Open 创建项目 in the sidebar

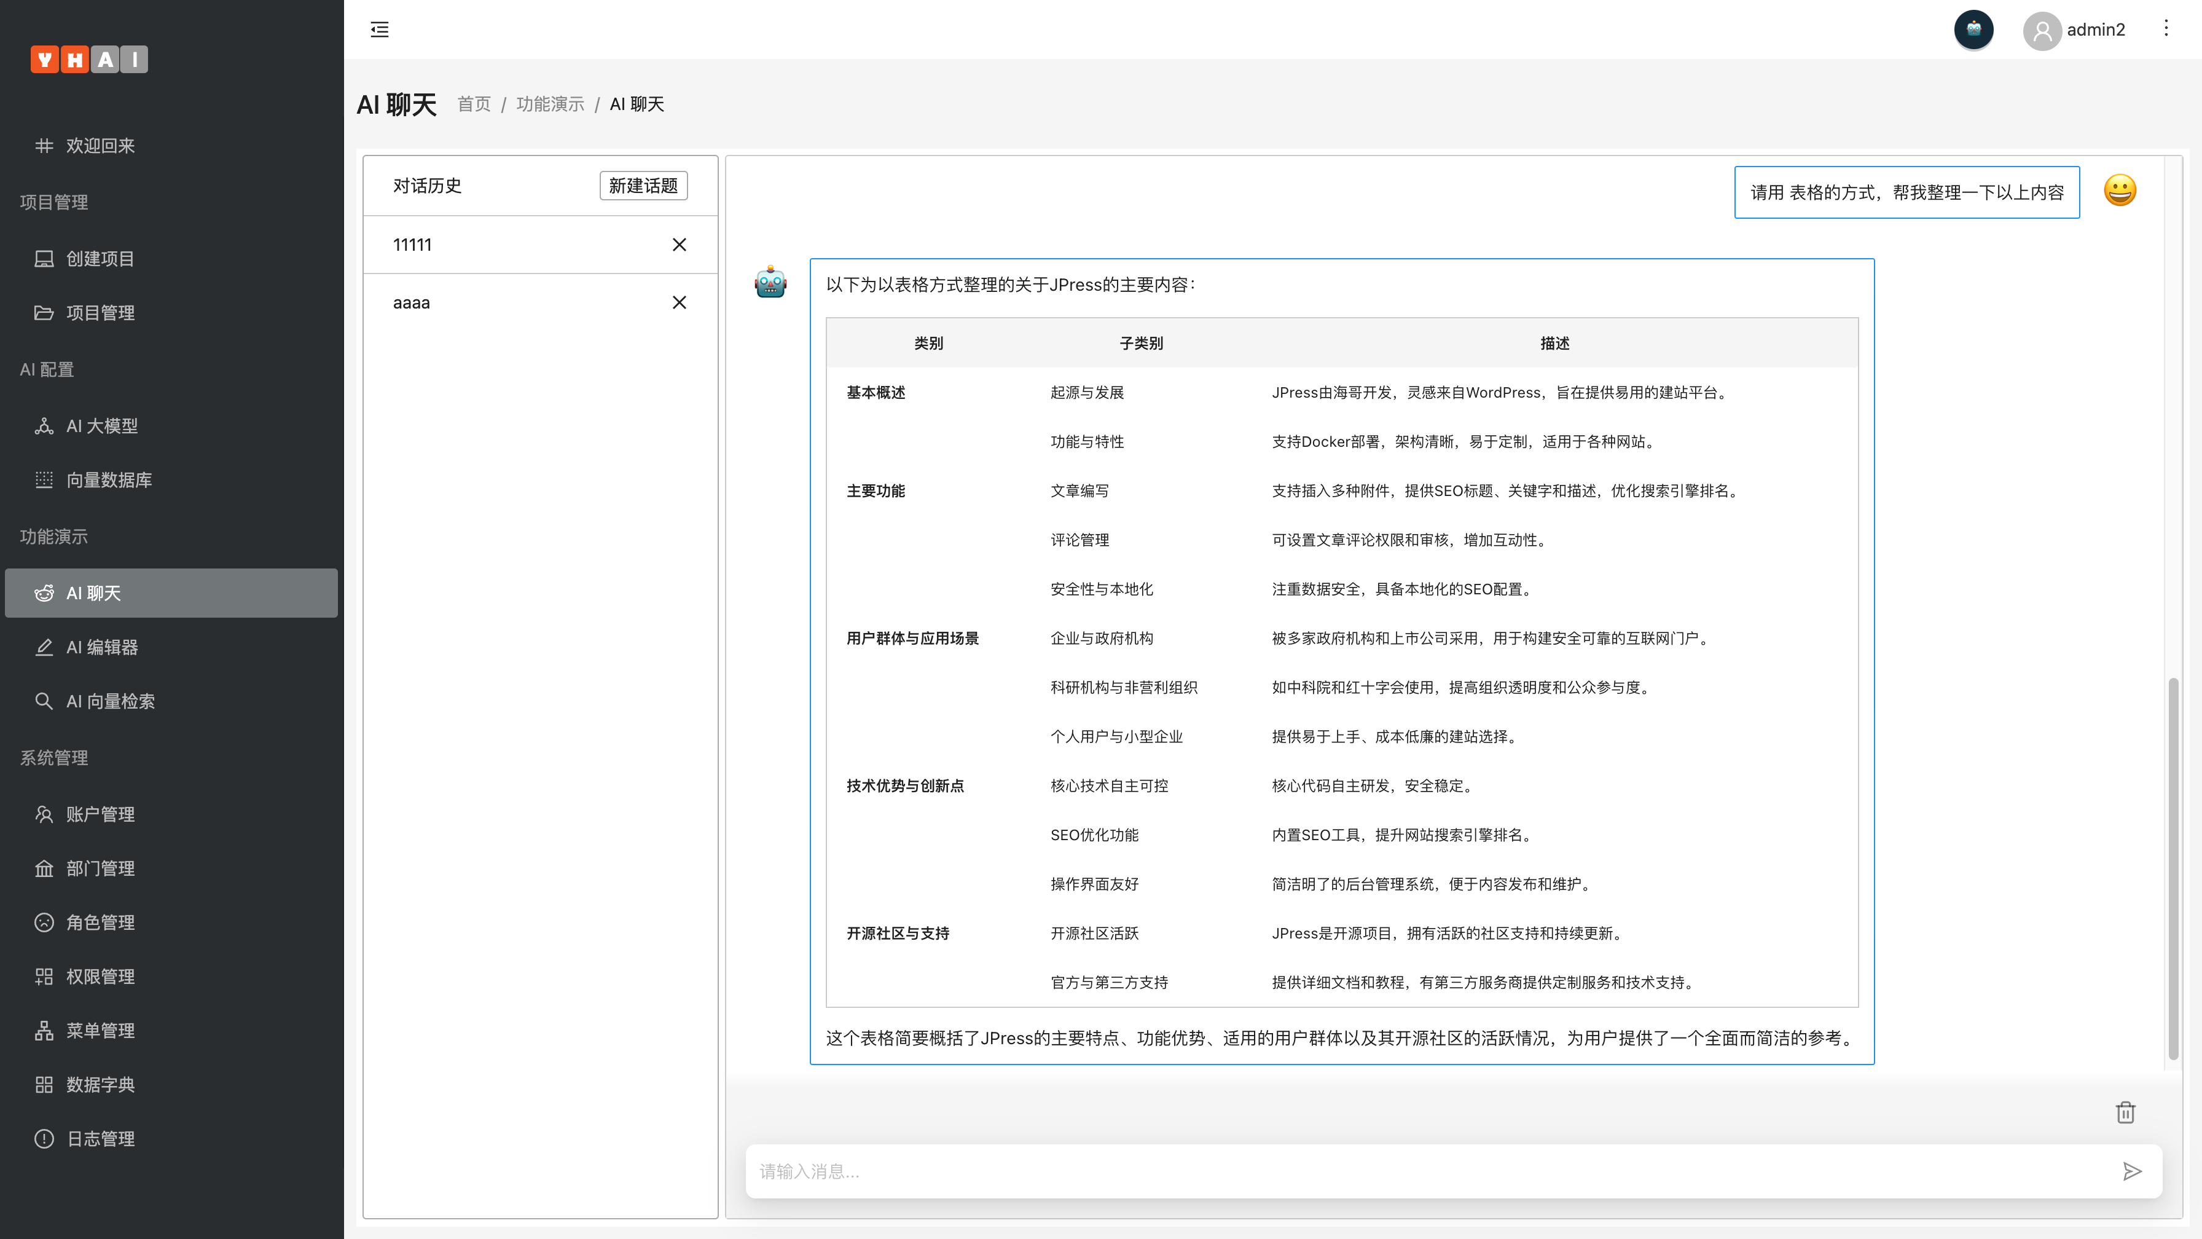(171, 259)
